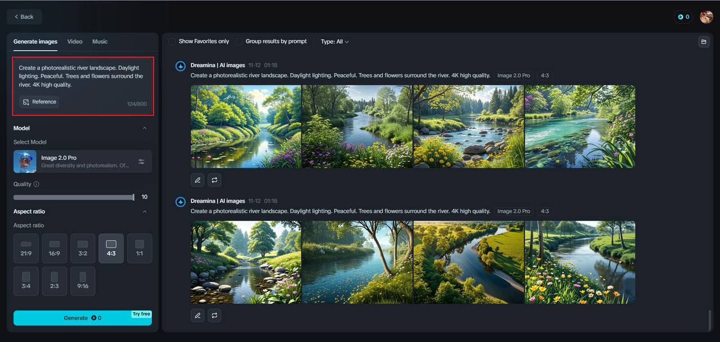Click the 4:3 tag in first result
Viewport: 720px width, 342px height.
(544, 75)
